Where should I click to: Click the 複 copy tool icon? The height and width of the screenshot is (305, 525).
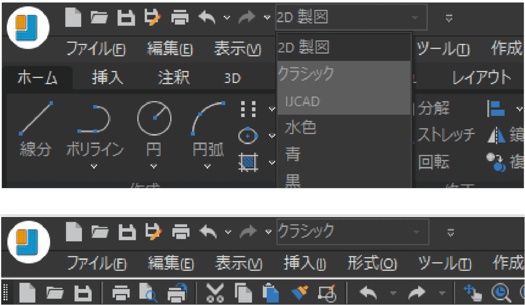point(496,162)
